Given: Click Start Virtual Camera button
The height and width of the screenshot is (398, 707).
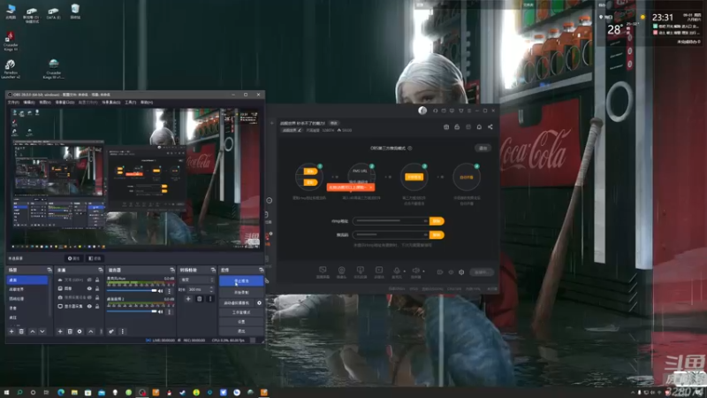Looking at the screenshot, I should tap(237, 302).
